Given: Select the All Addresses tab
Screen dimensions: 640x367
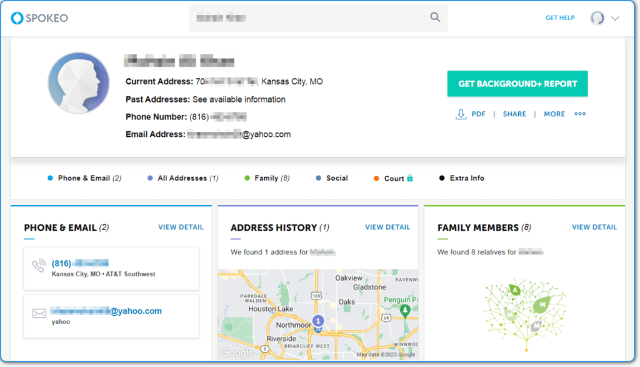Looking at the screenshot, I should tap(182, 178).
